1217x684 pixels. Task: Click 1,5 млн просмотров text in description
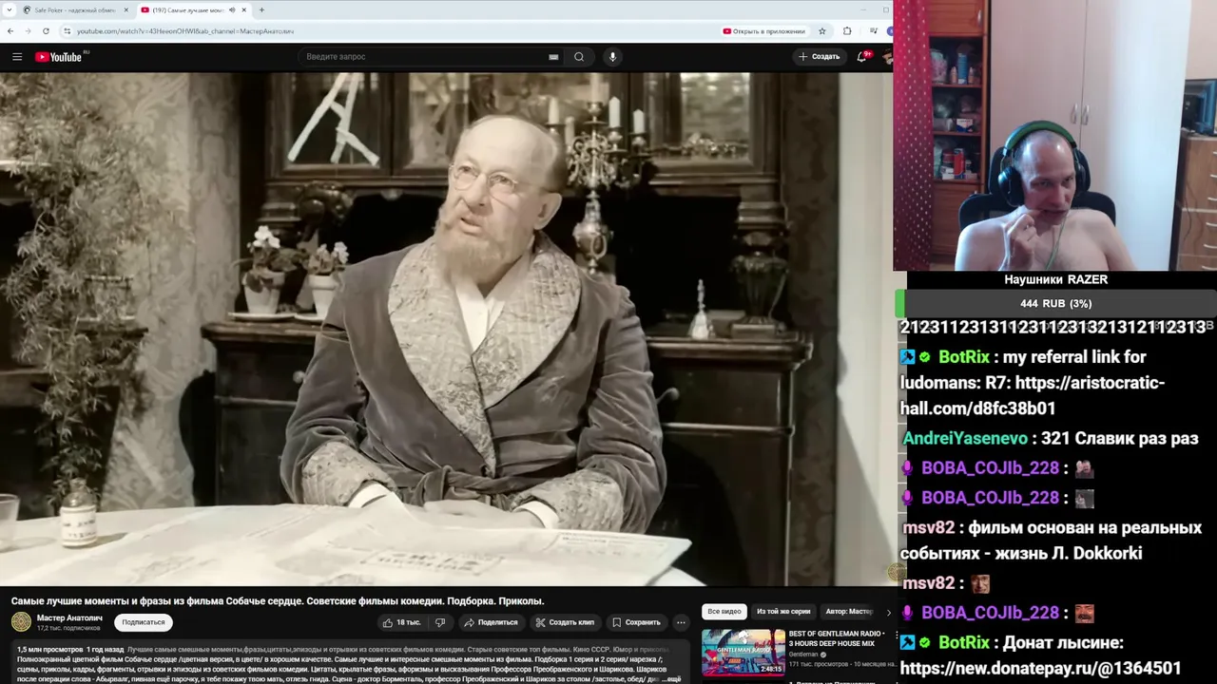coord(49,649)
